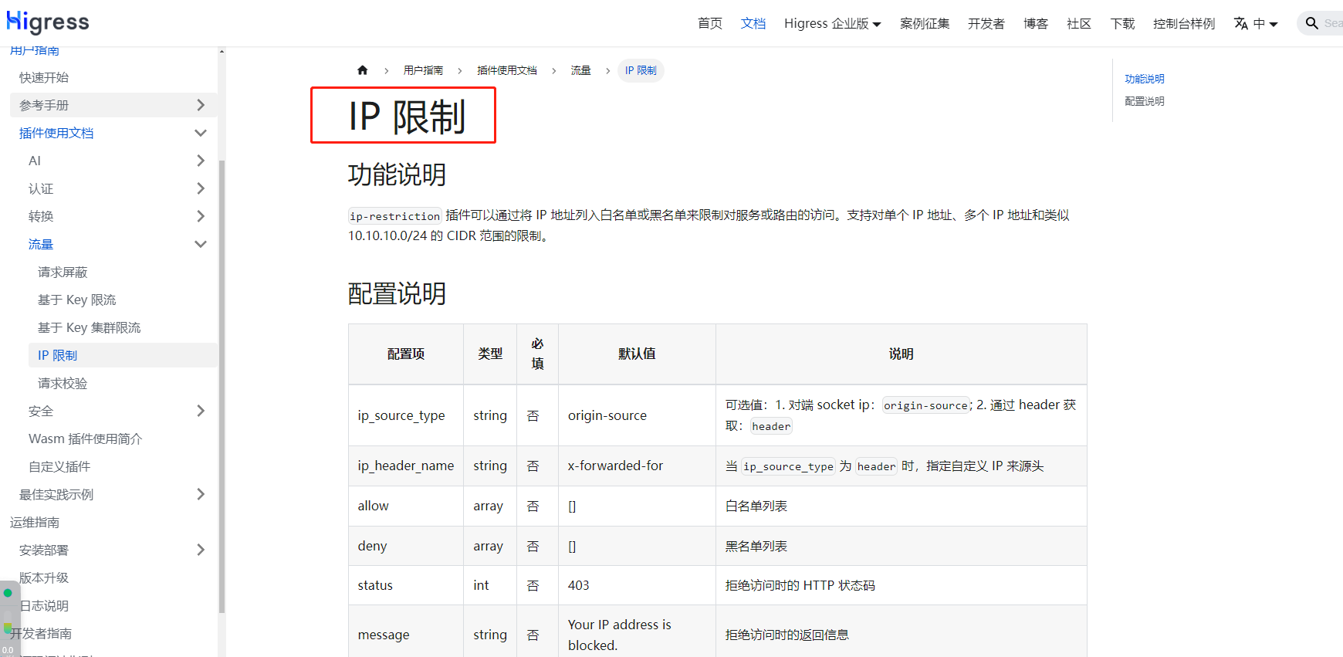Open 日志说明 page
Viewport: 1343px width, 657px height.
[44, 605]
